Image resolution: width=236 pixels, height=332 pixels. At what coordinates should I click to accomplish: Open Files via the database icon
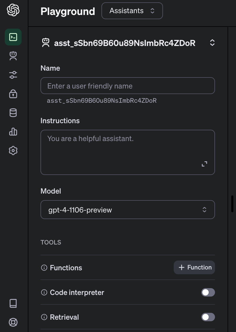point(13,112)
